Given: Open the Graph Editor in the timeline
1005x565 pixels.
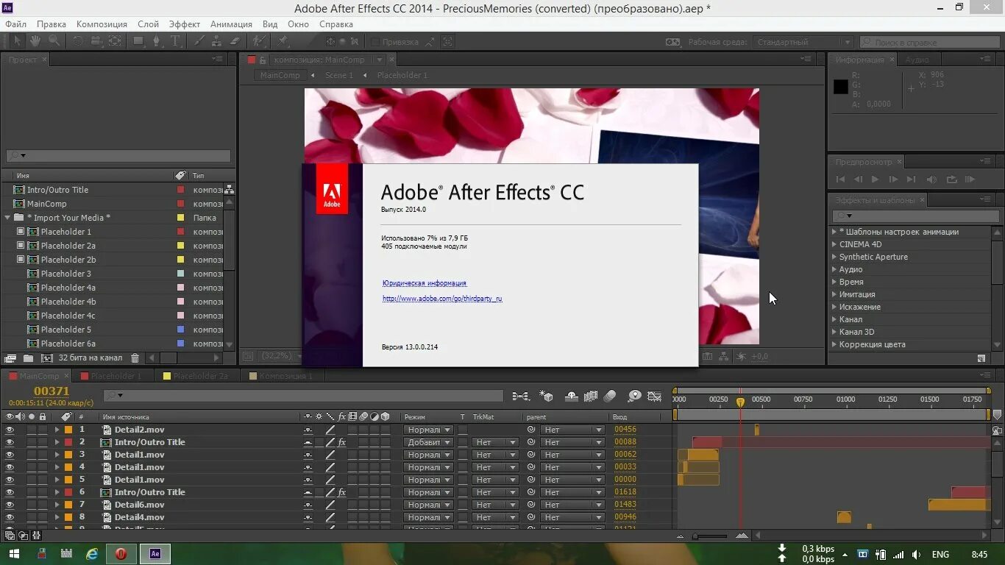Looking at the screenshot, I should 654,397.
